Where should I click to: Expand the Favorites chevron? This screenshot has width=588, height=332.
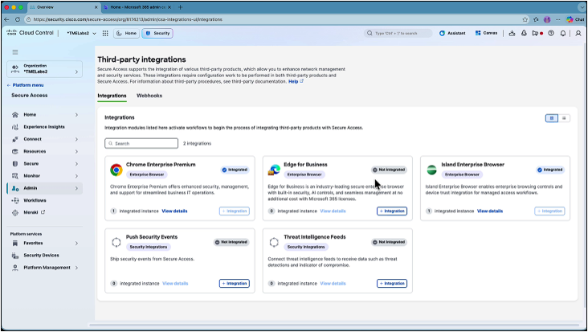click(x=76, y=244)
